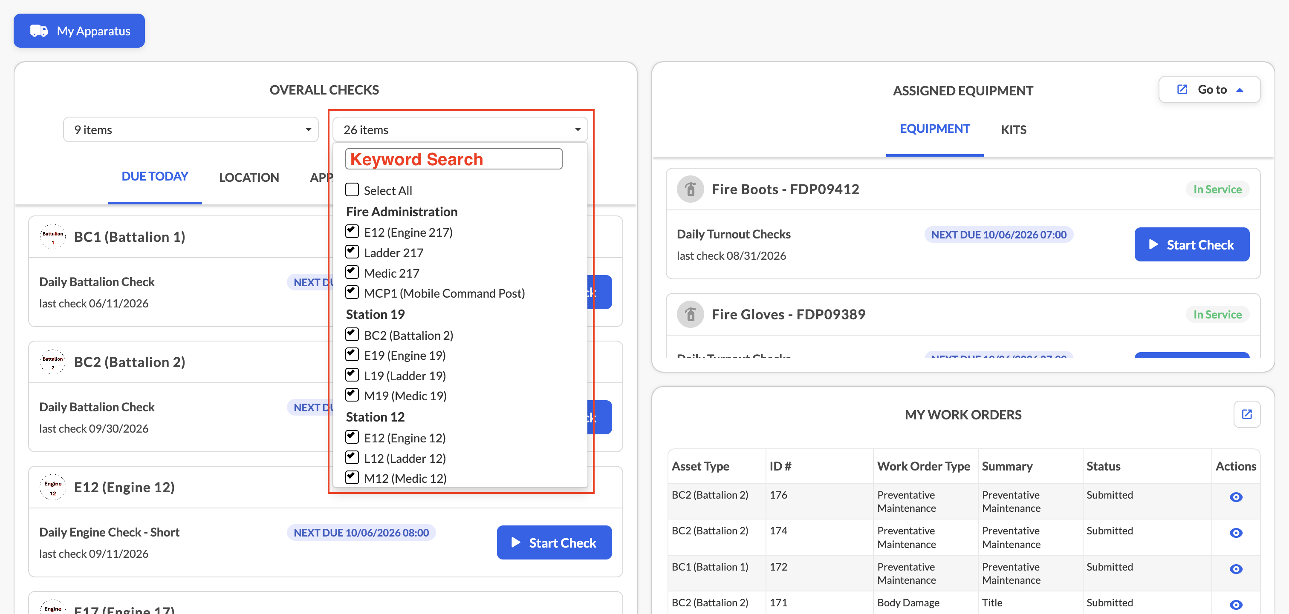Click the BC1 Battalion 1 badge icon
1289x614 pixels.
52,237
